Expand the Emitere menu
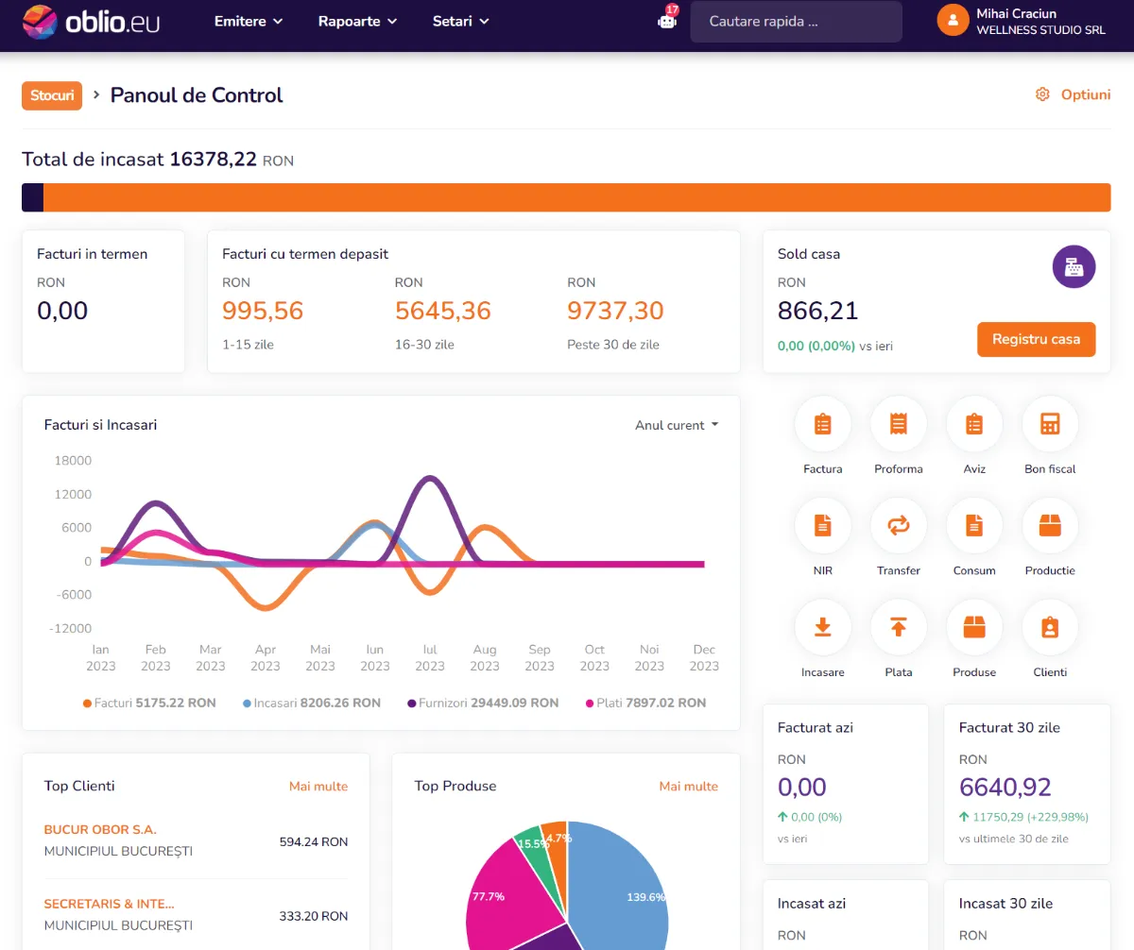Image resolution: width=1134 pixels, height=950 pixels. (249, 21)
